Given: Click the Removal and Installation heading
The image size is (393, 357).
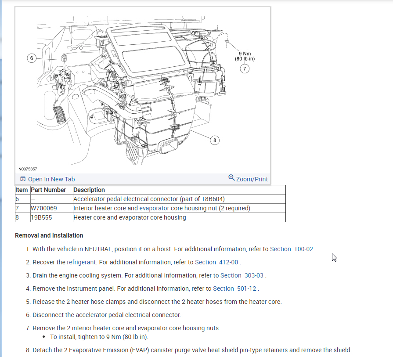Looking at the screenshot, I should [49, 235].
